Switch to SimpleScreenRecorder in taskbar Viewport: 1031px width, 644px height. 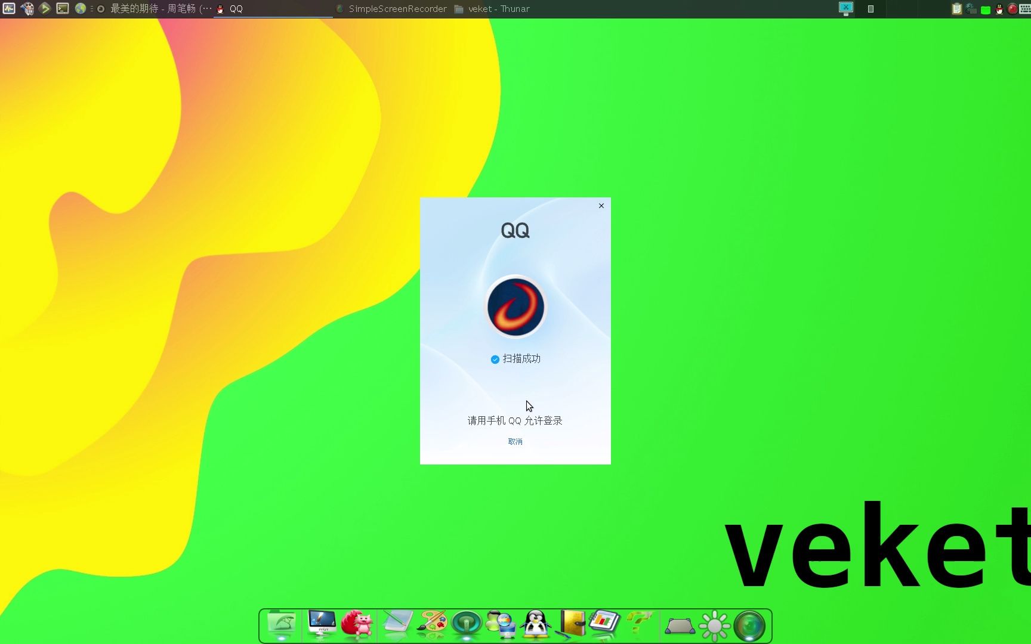pyautogui.click(x=392, y=9)
